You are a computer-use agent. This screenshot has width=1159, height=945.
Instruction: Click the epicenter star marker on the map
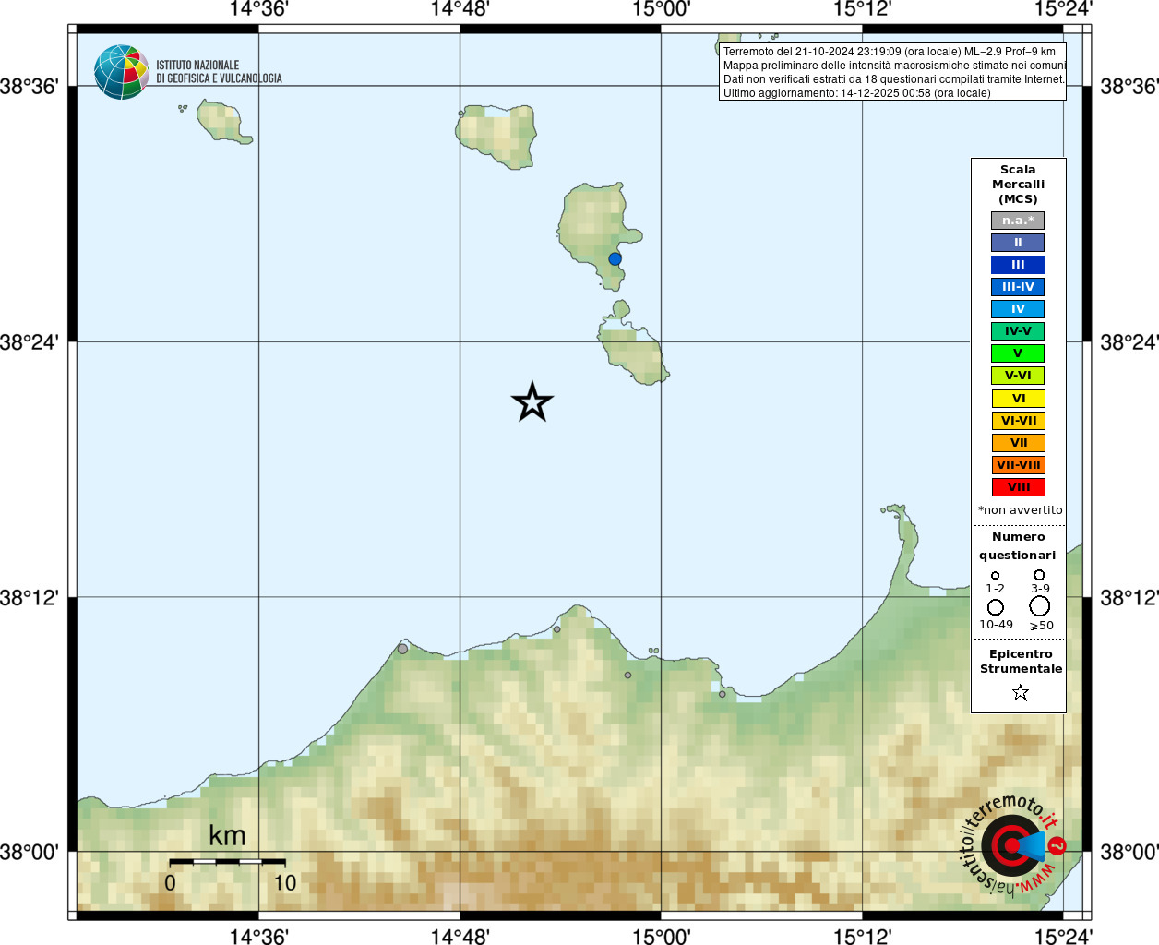point(532,402)
